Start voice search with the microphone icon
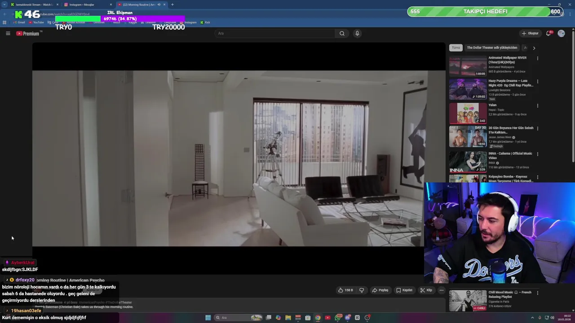 pyautogui.click(x=357, y=33)
